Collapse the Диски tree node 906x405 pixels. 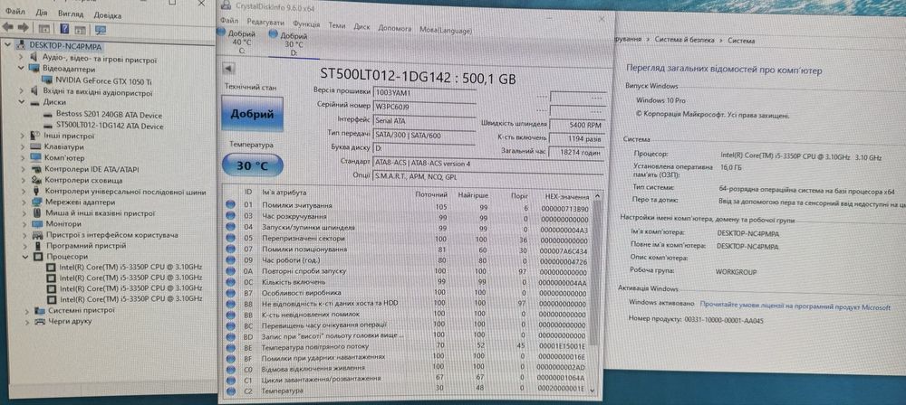[x=22, y=103]
